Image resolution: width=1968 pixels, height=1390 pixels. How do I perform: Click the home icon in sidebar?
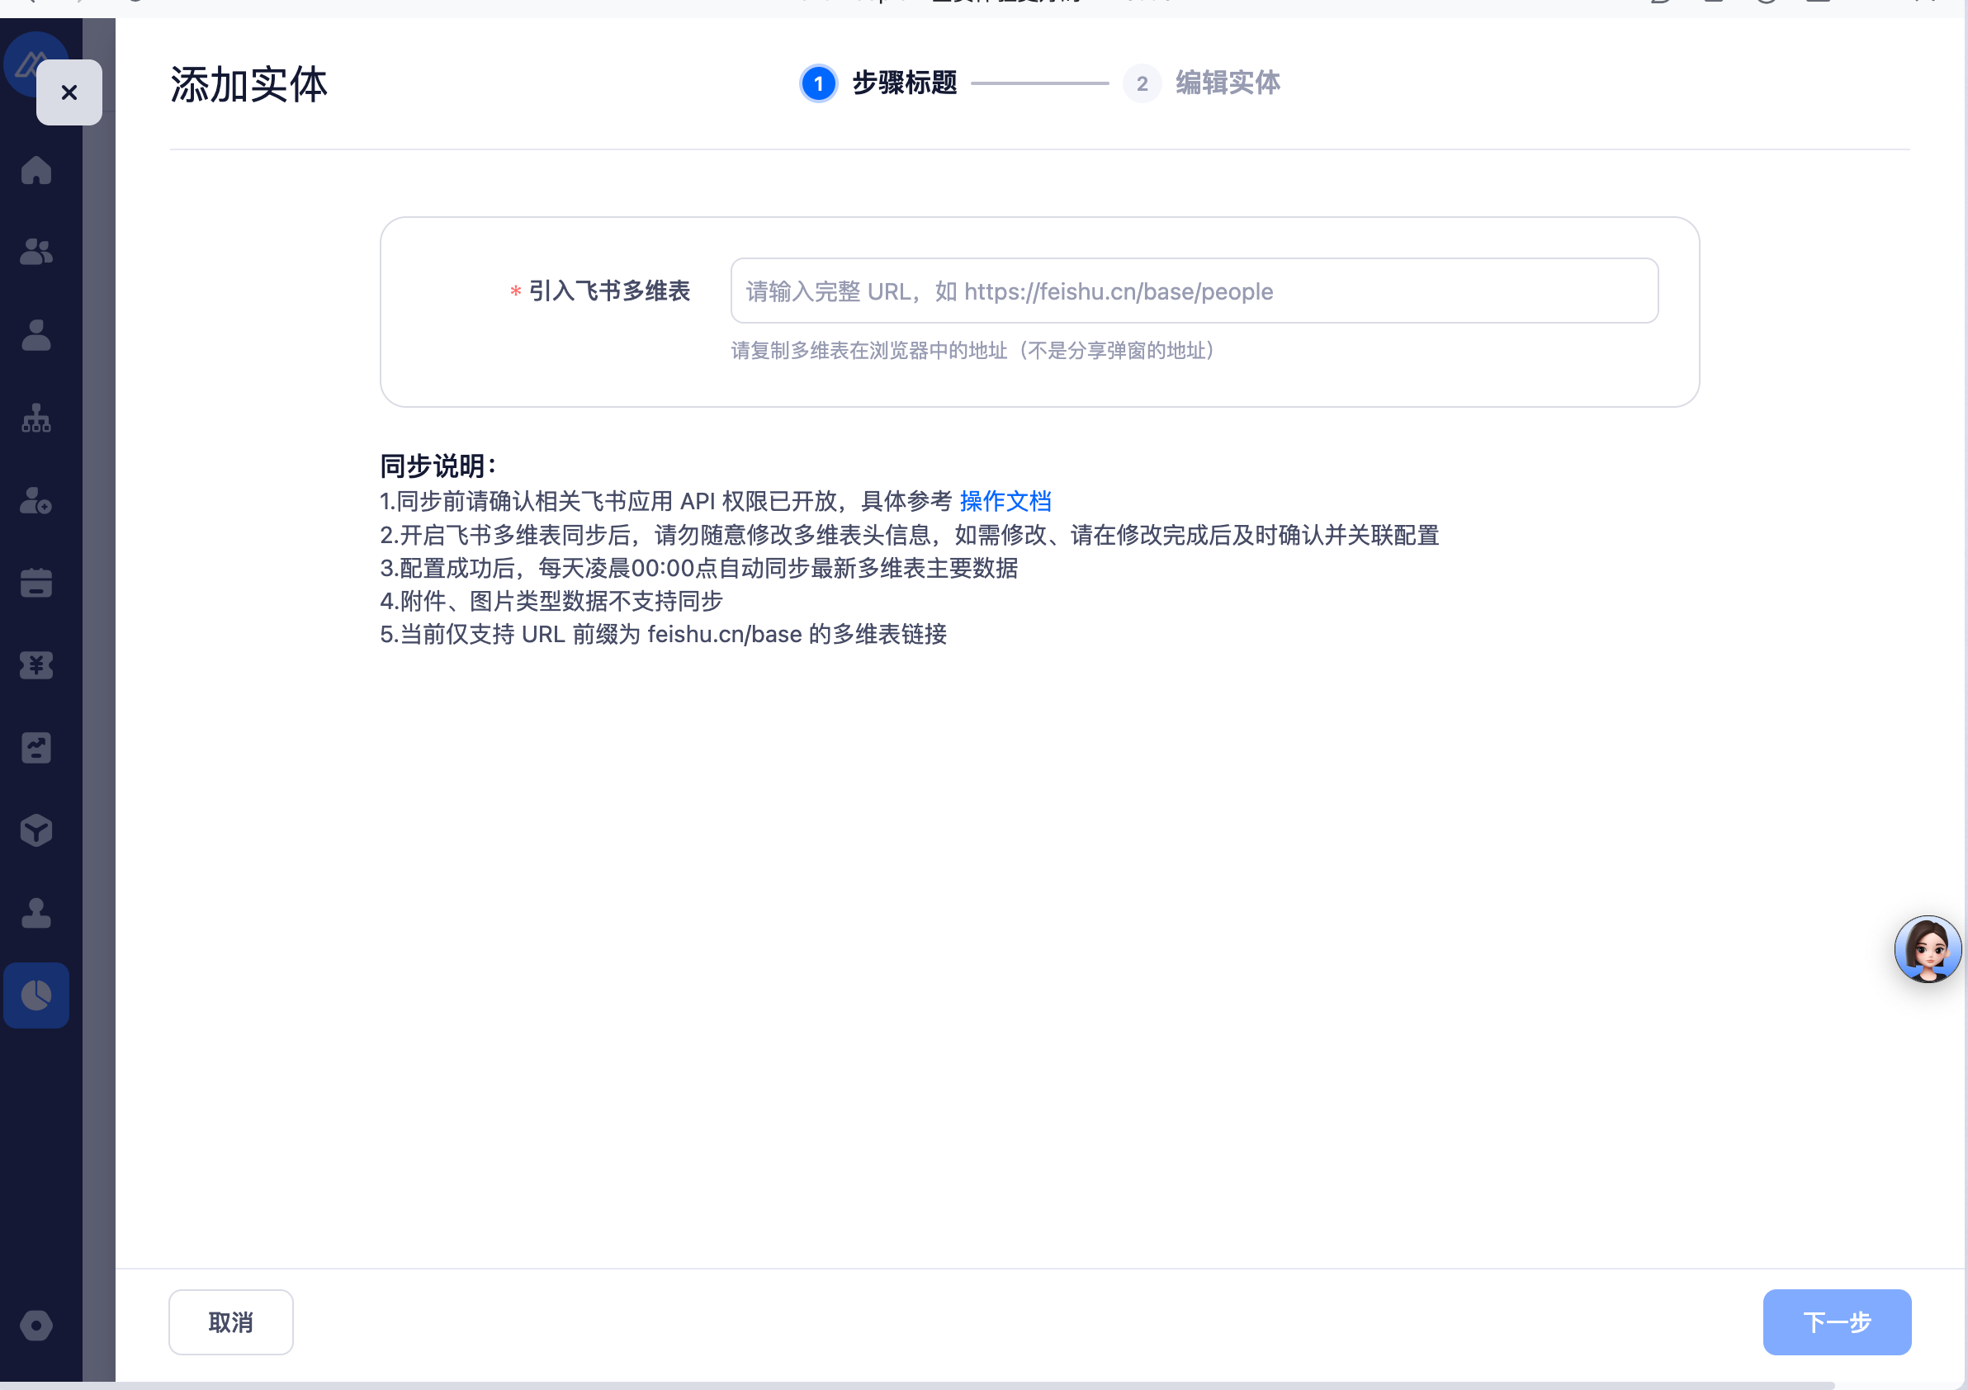coord(36,170)
